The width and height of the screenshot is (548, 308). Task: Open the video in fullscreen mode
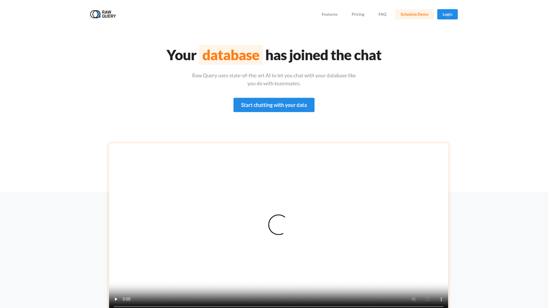[427, 299]
